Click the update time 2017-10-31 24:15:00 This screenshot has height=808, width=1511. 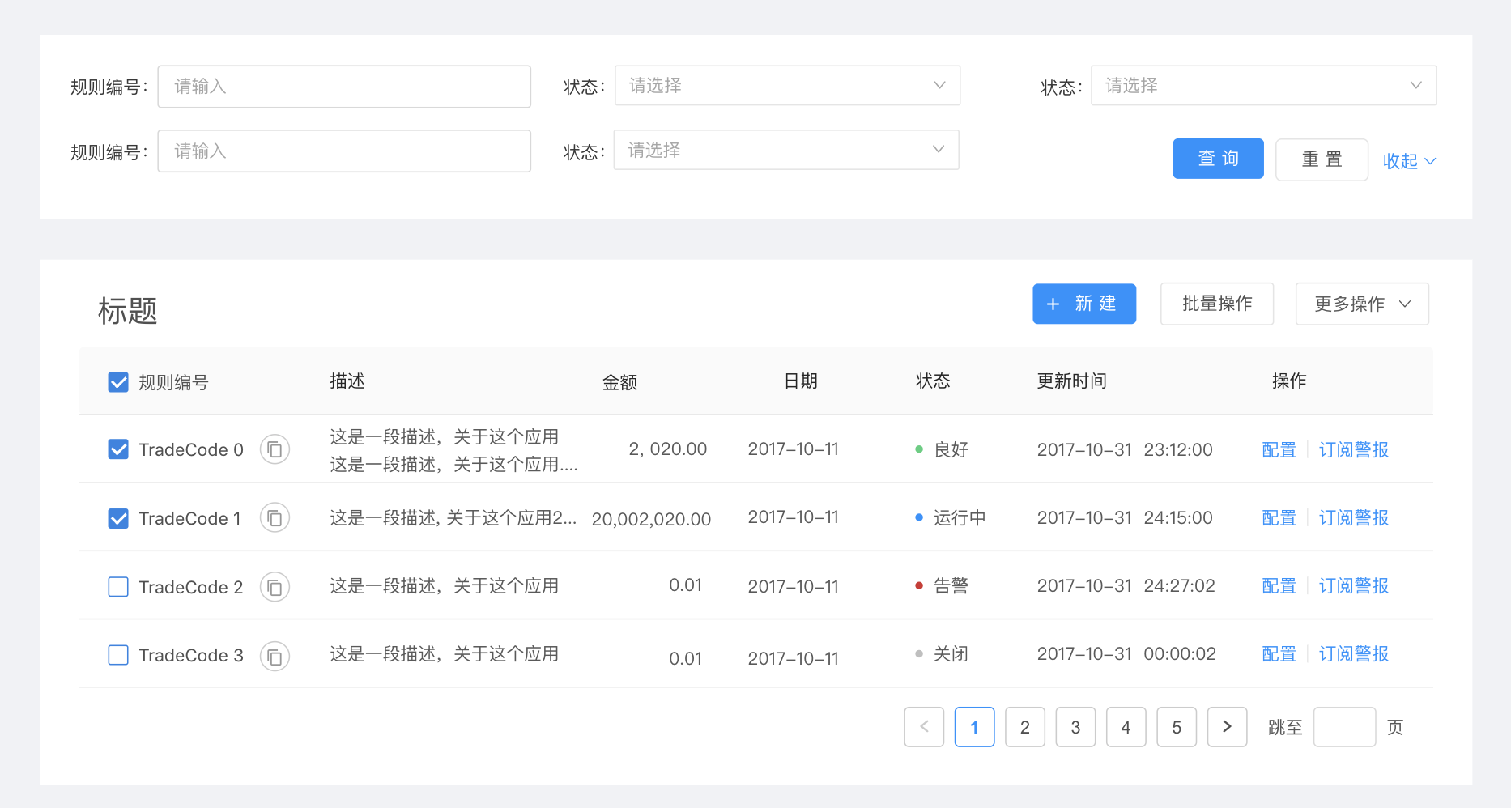click(x=1125, y=517)
